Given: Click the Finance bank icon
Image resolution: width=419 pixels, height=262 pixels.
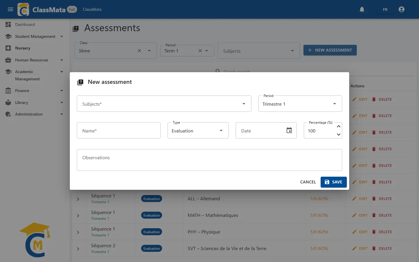Looking at the screenshot, I should pyautogui.click(x=8, y=91).
